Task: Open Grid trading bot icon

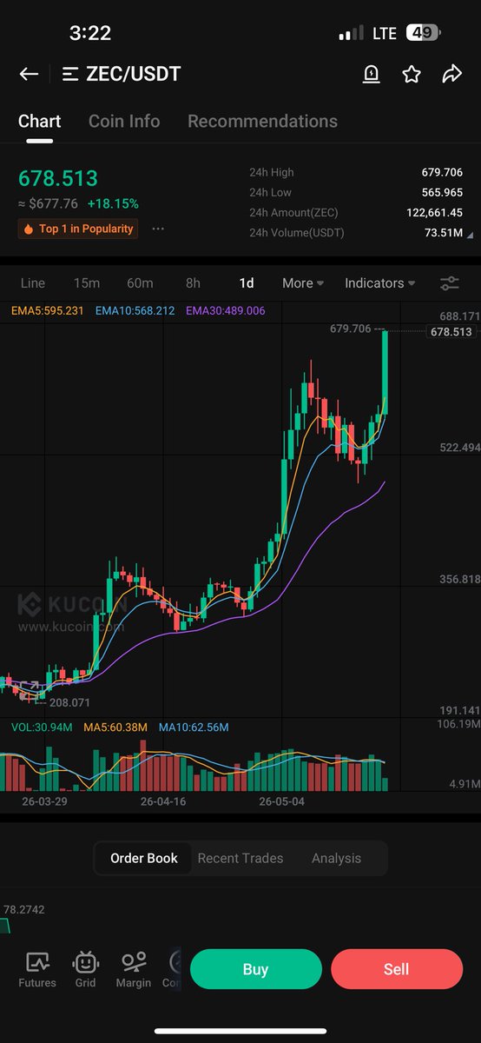Action: (85, 969)
